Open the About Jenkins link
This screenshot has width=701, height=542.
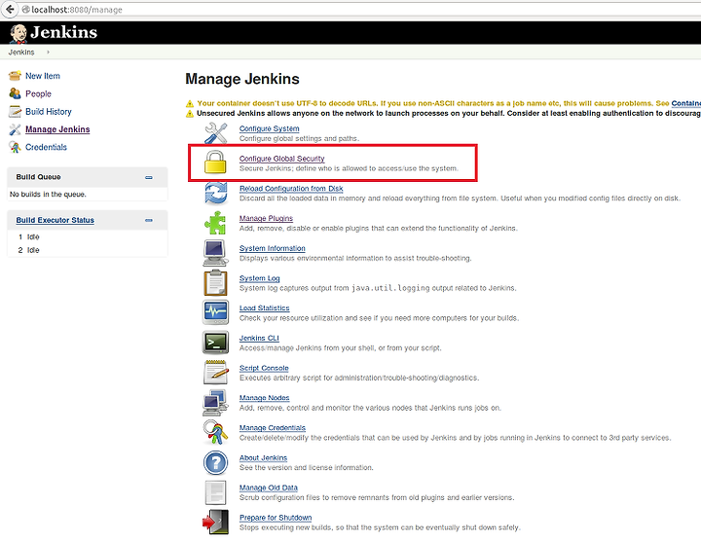pyautogui.click(x=263, y=458)
